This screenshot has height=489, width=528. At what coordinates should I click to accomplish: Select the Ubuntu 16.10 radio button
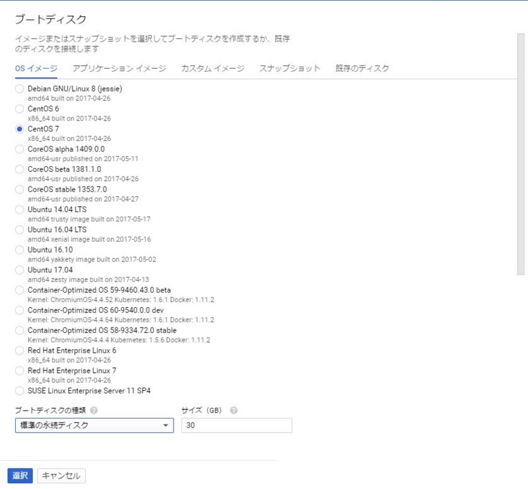(20, 250)
